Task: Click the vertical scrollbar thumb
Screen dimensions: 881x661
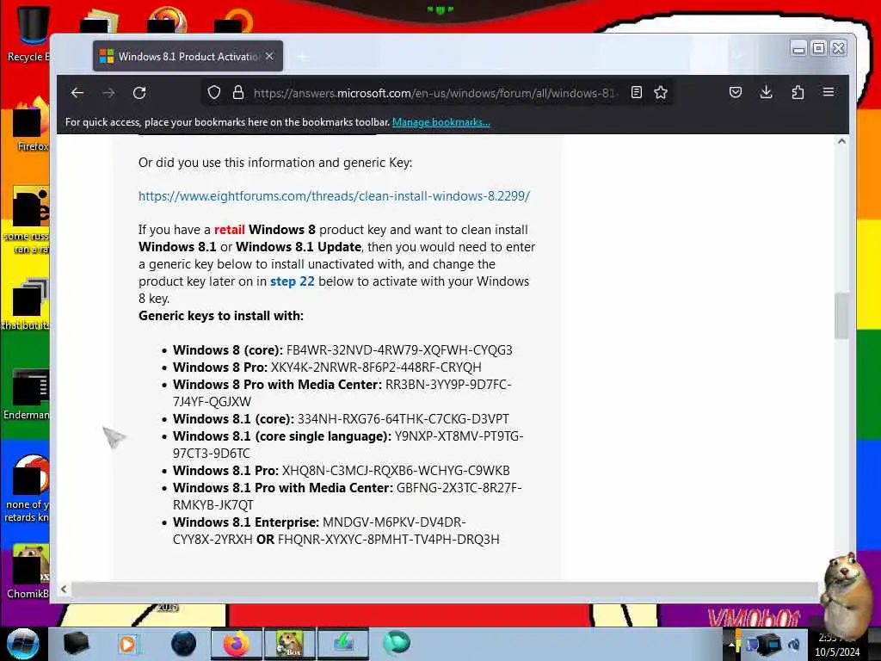Action: pos(841,316)
